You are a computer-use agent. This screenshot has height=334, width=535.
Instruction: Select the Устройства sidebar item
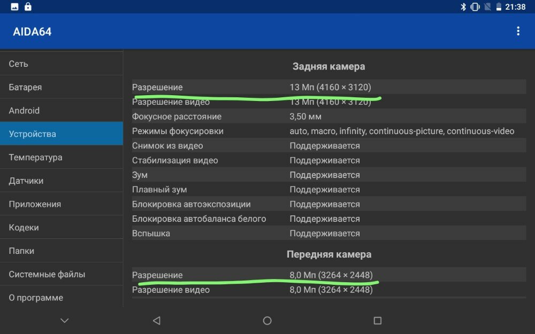62,134
